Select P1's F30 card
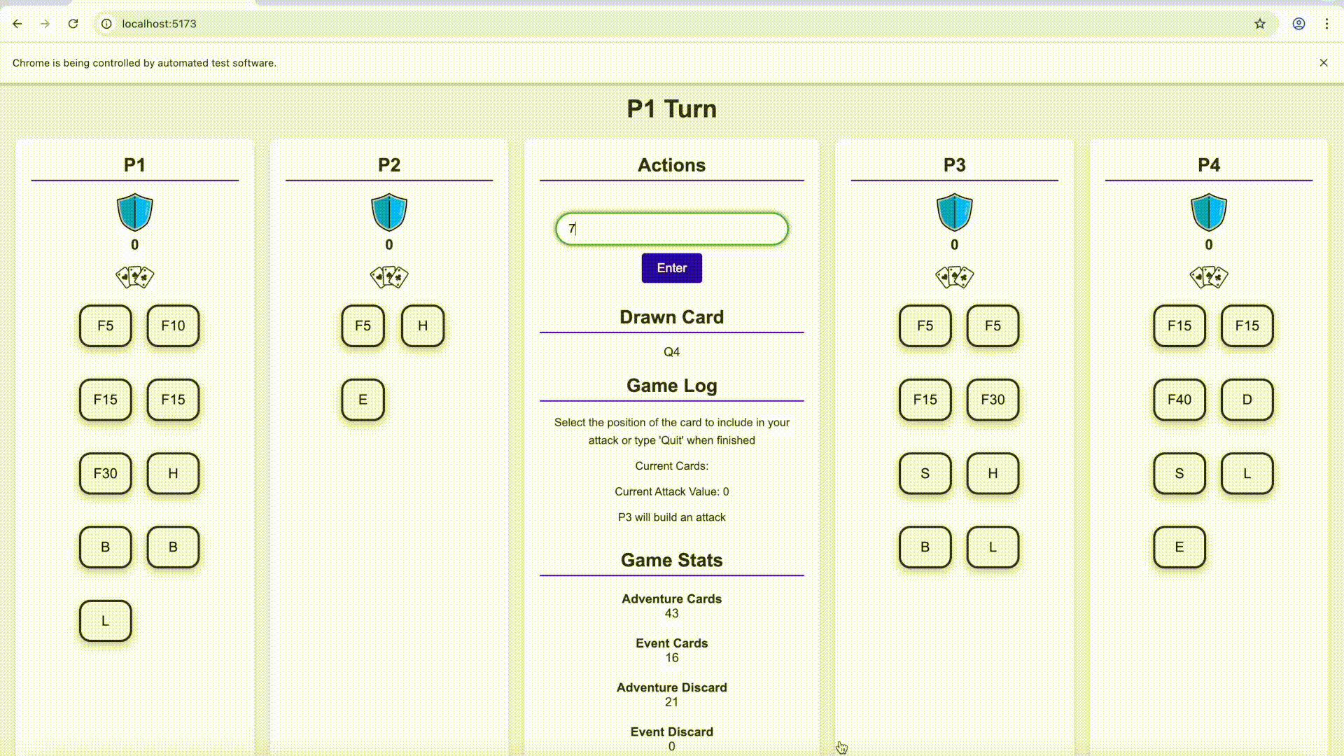This screenshot has width=1344, height=756. click(105, 474)
